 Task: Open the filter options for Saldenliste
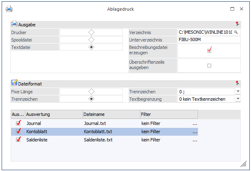tap(195, 140)
